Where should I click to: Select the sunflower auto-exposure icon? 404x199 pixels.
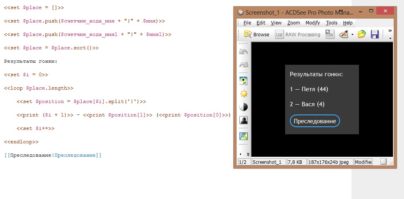pos(244,81)
